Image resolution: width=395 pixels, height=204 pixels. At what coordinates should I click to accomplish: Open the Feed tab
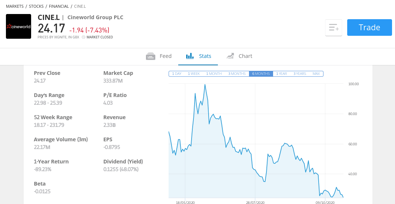pyautogui.click(x=159, y=56)
